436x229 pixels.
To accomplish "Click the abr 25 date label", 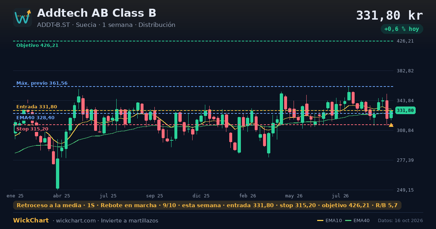I will point(62,196).
